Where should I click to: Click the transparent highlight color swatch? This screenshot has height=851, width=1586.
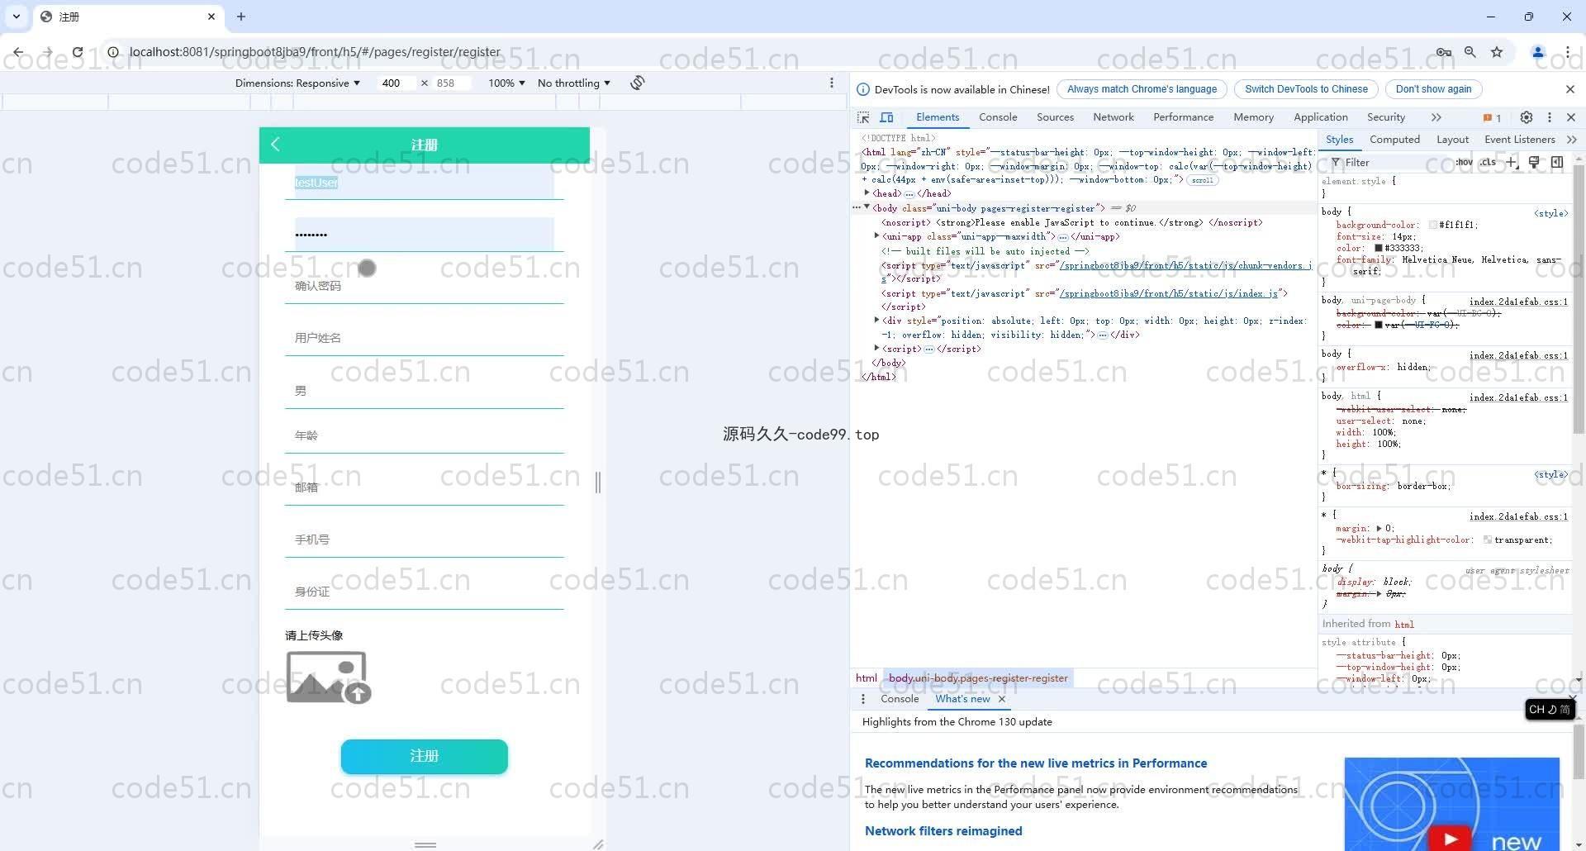[1488, 540]
